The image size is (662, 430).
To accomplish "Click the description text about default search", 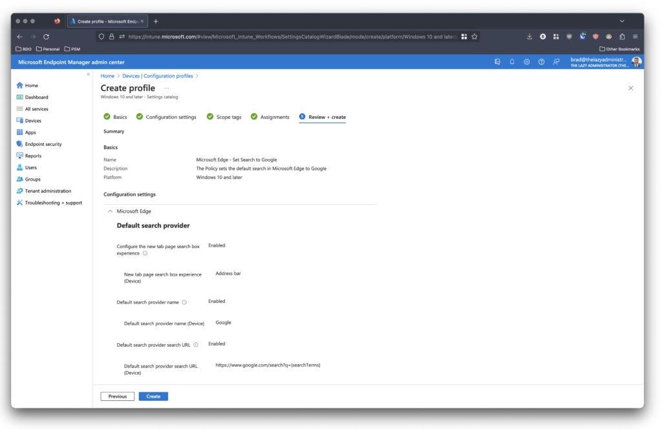I will point(261,169).
